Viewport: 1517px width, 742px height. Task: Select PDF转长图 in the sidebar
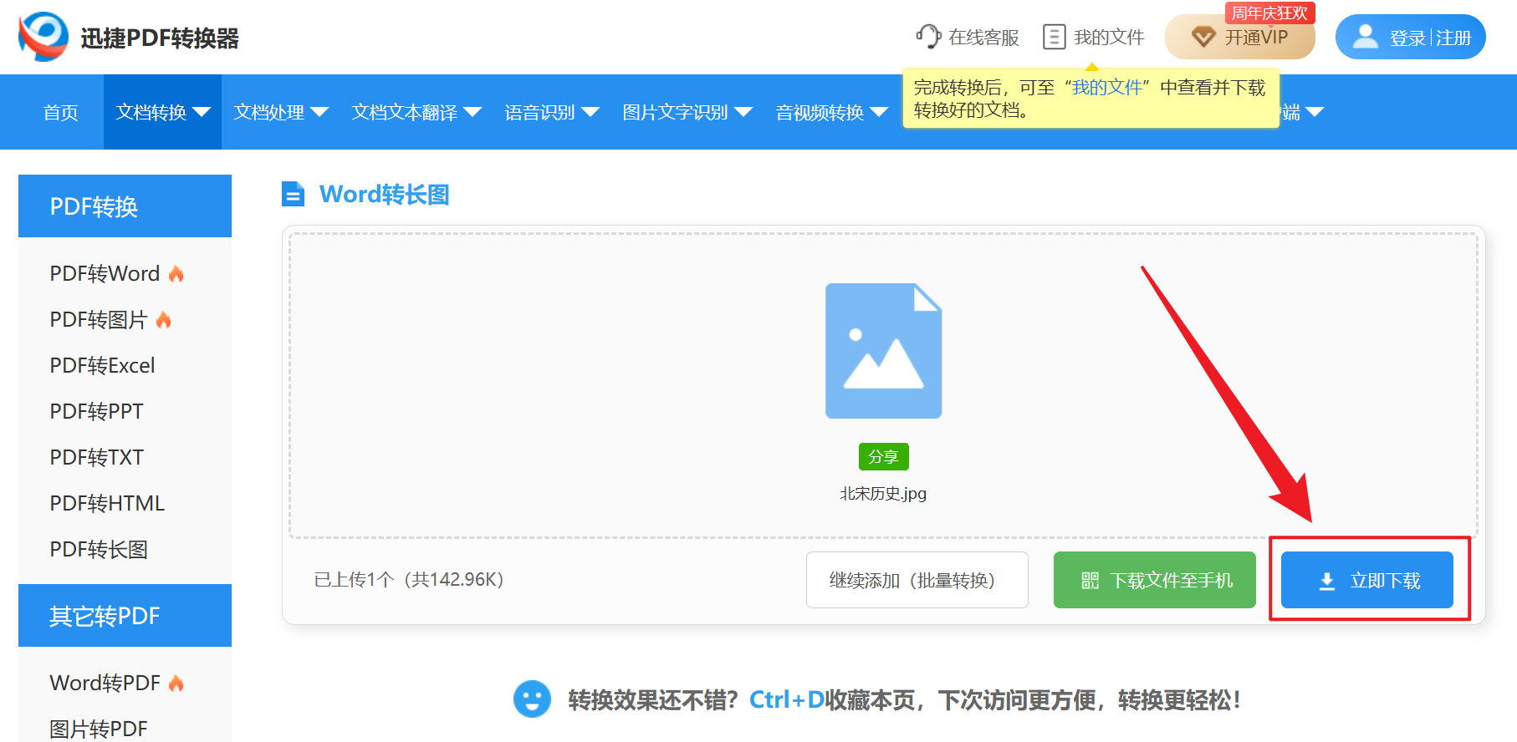99,549
